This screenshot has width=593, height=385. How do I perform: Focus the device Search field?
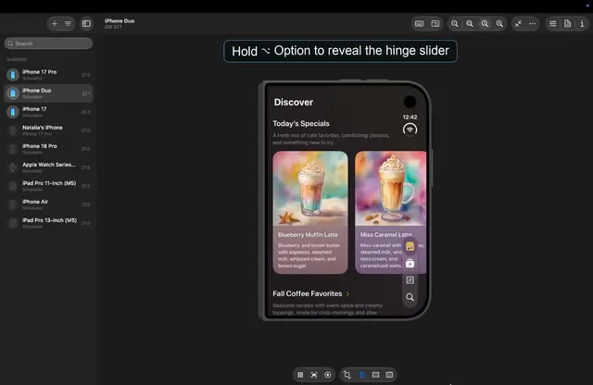tap(48, 43)
